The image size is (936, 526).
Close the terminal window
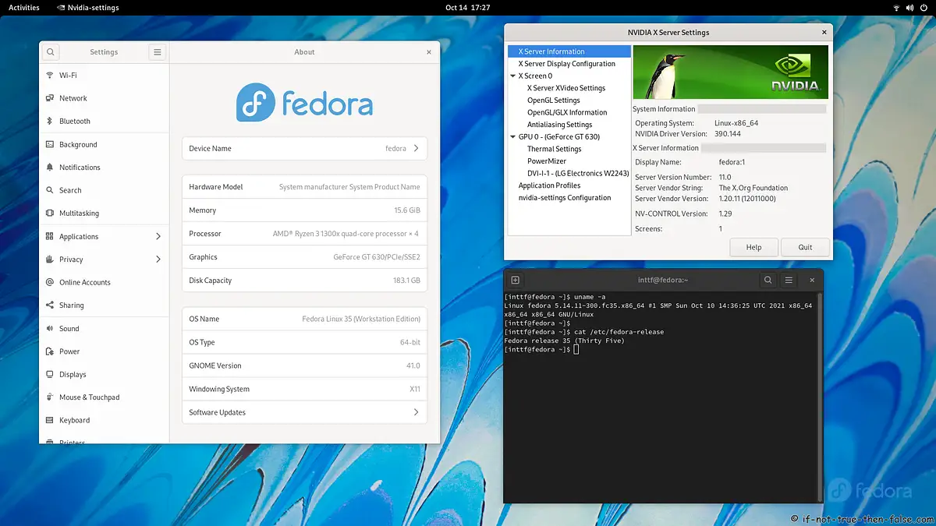pyautogui.click(x=811, y=281)
